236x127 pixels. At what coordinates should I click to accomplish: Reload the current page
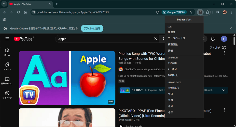point(18,12)
